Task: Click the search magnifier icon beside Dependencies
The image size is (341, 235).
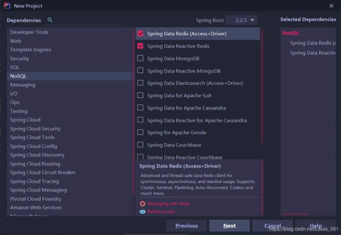Action: tap(50, 20)
